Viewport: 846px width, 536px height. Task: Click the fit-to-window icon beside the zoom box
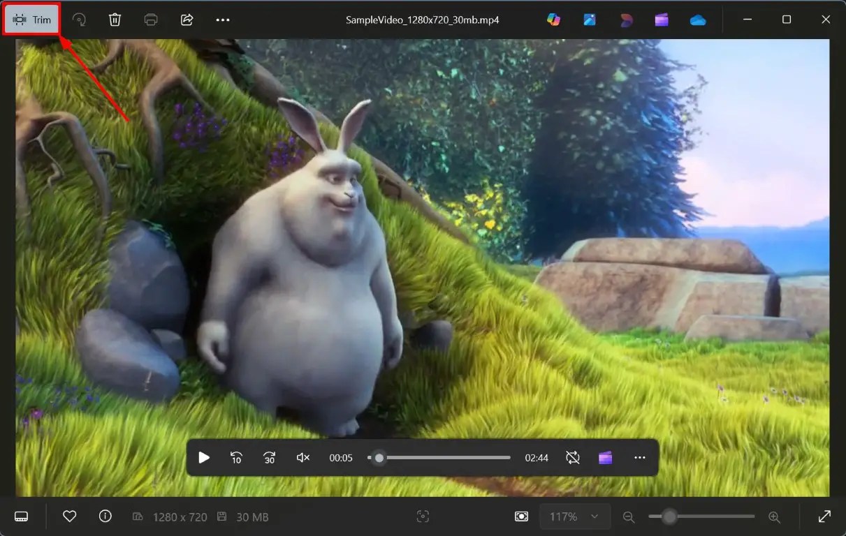521,516
